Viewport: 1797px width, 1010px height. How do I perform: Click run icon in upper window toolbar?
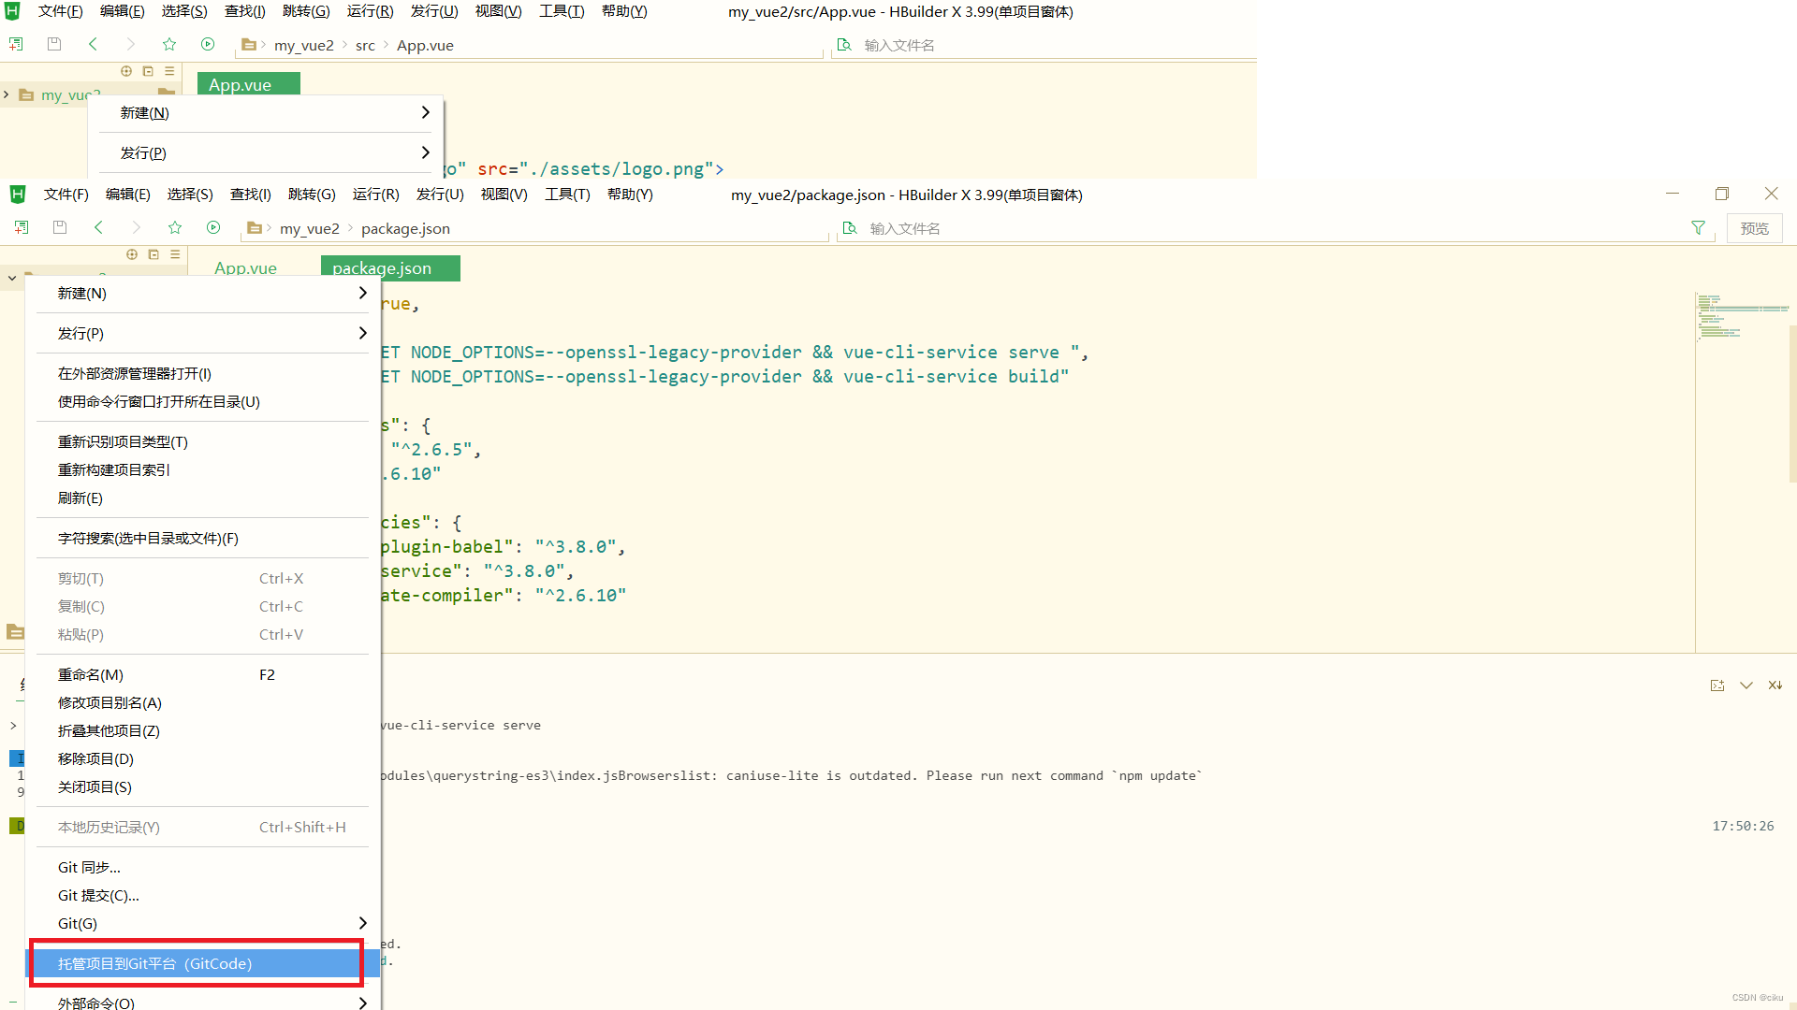208,44
